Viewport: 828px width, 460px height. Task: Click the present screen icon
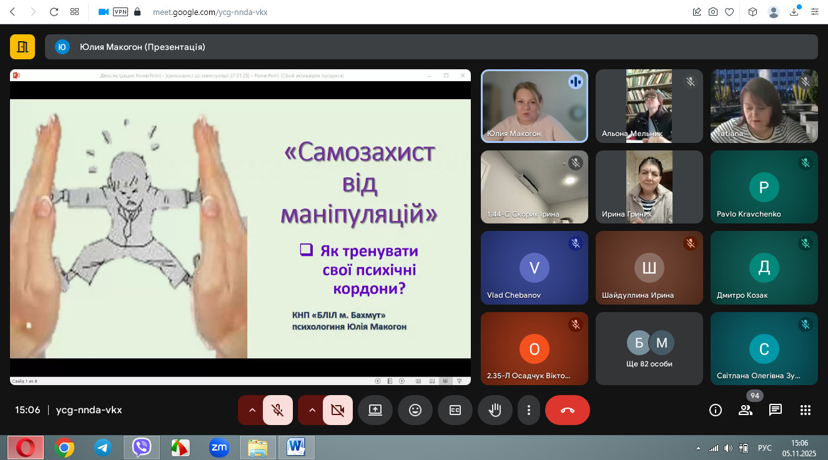[375, 410]
